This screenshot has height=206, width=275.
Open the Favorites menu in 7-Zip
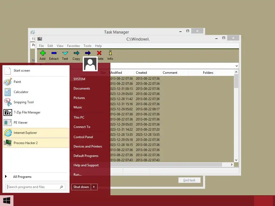pyautogui.click(x=73, y=46)
